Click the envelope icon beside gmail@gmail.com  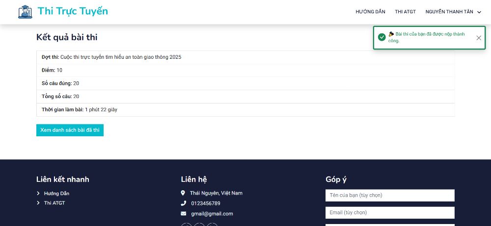coord(183,214)
